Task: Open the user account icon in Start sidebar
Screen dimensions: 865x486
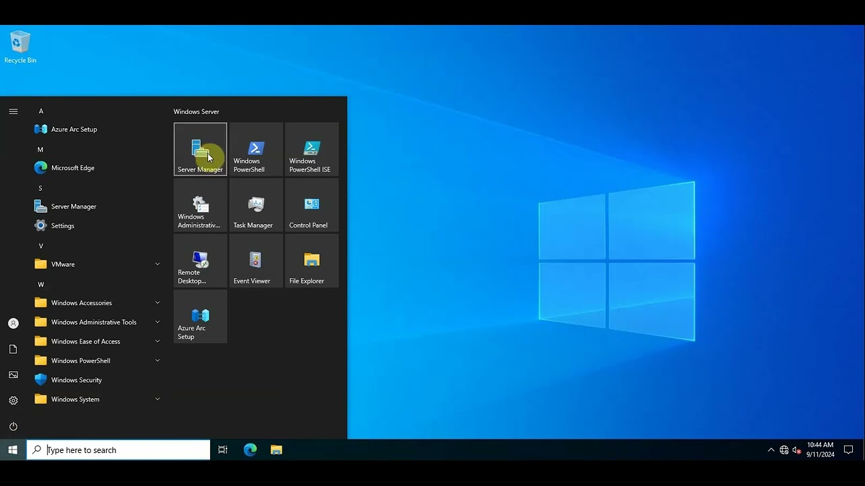Action: tap(14, 323)
